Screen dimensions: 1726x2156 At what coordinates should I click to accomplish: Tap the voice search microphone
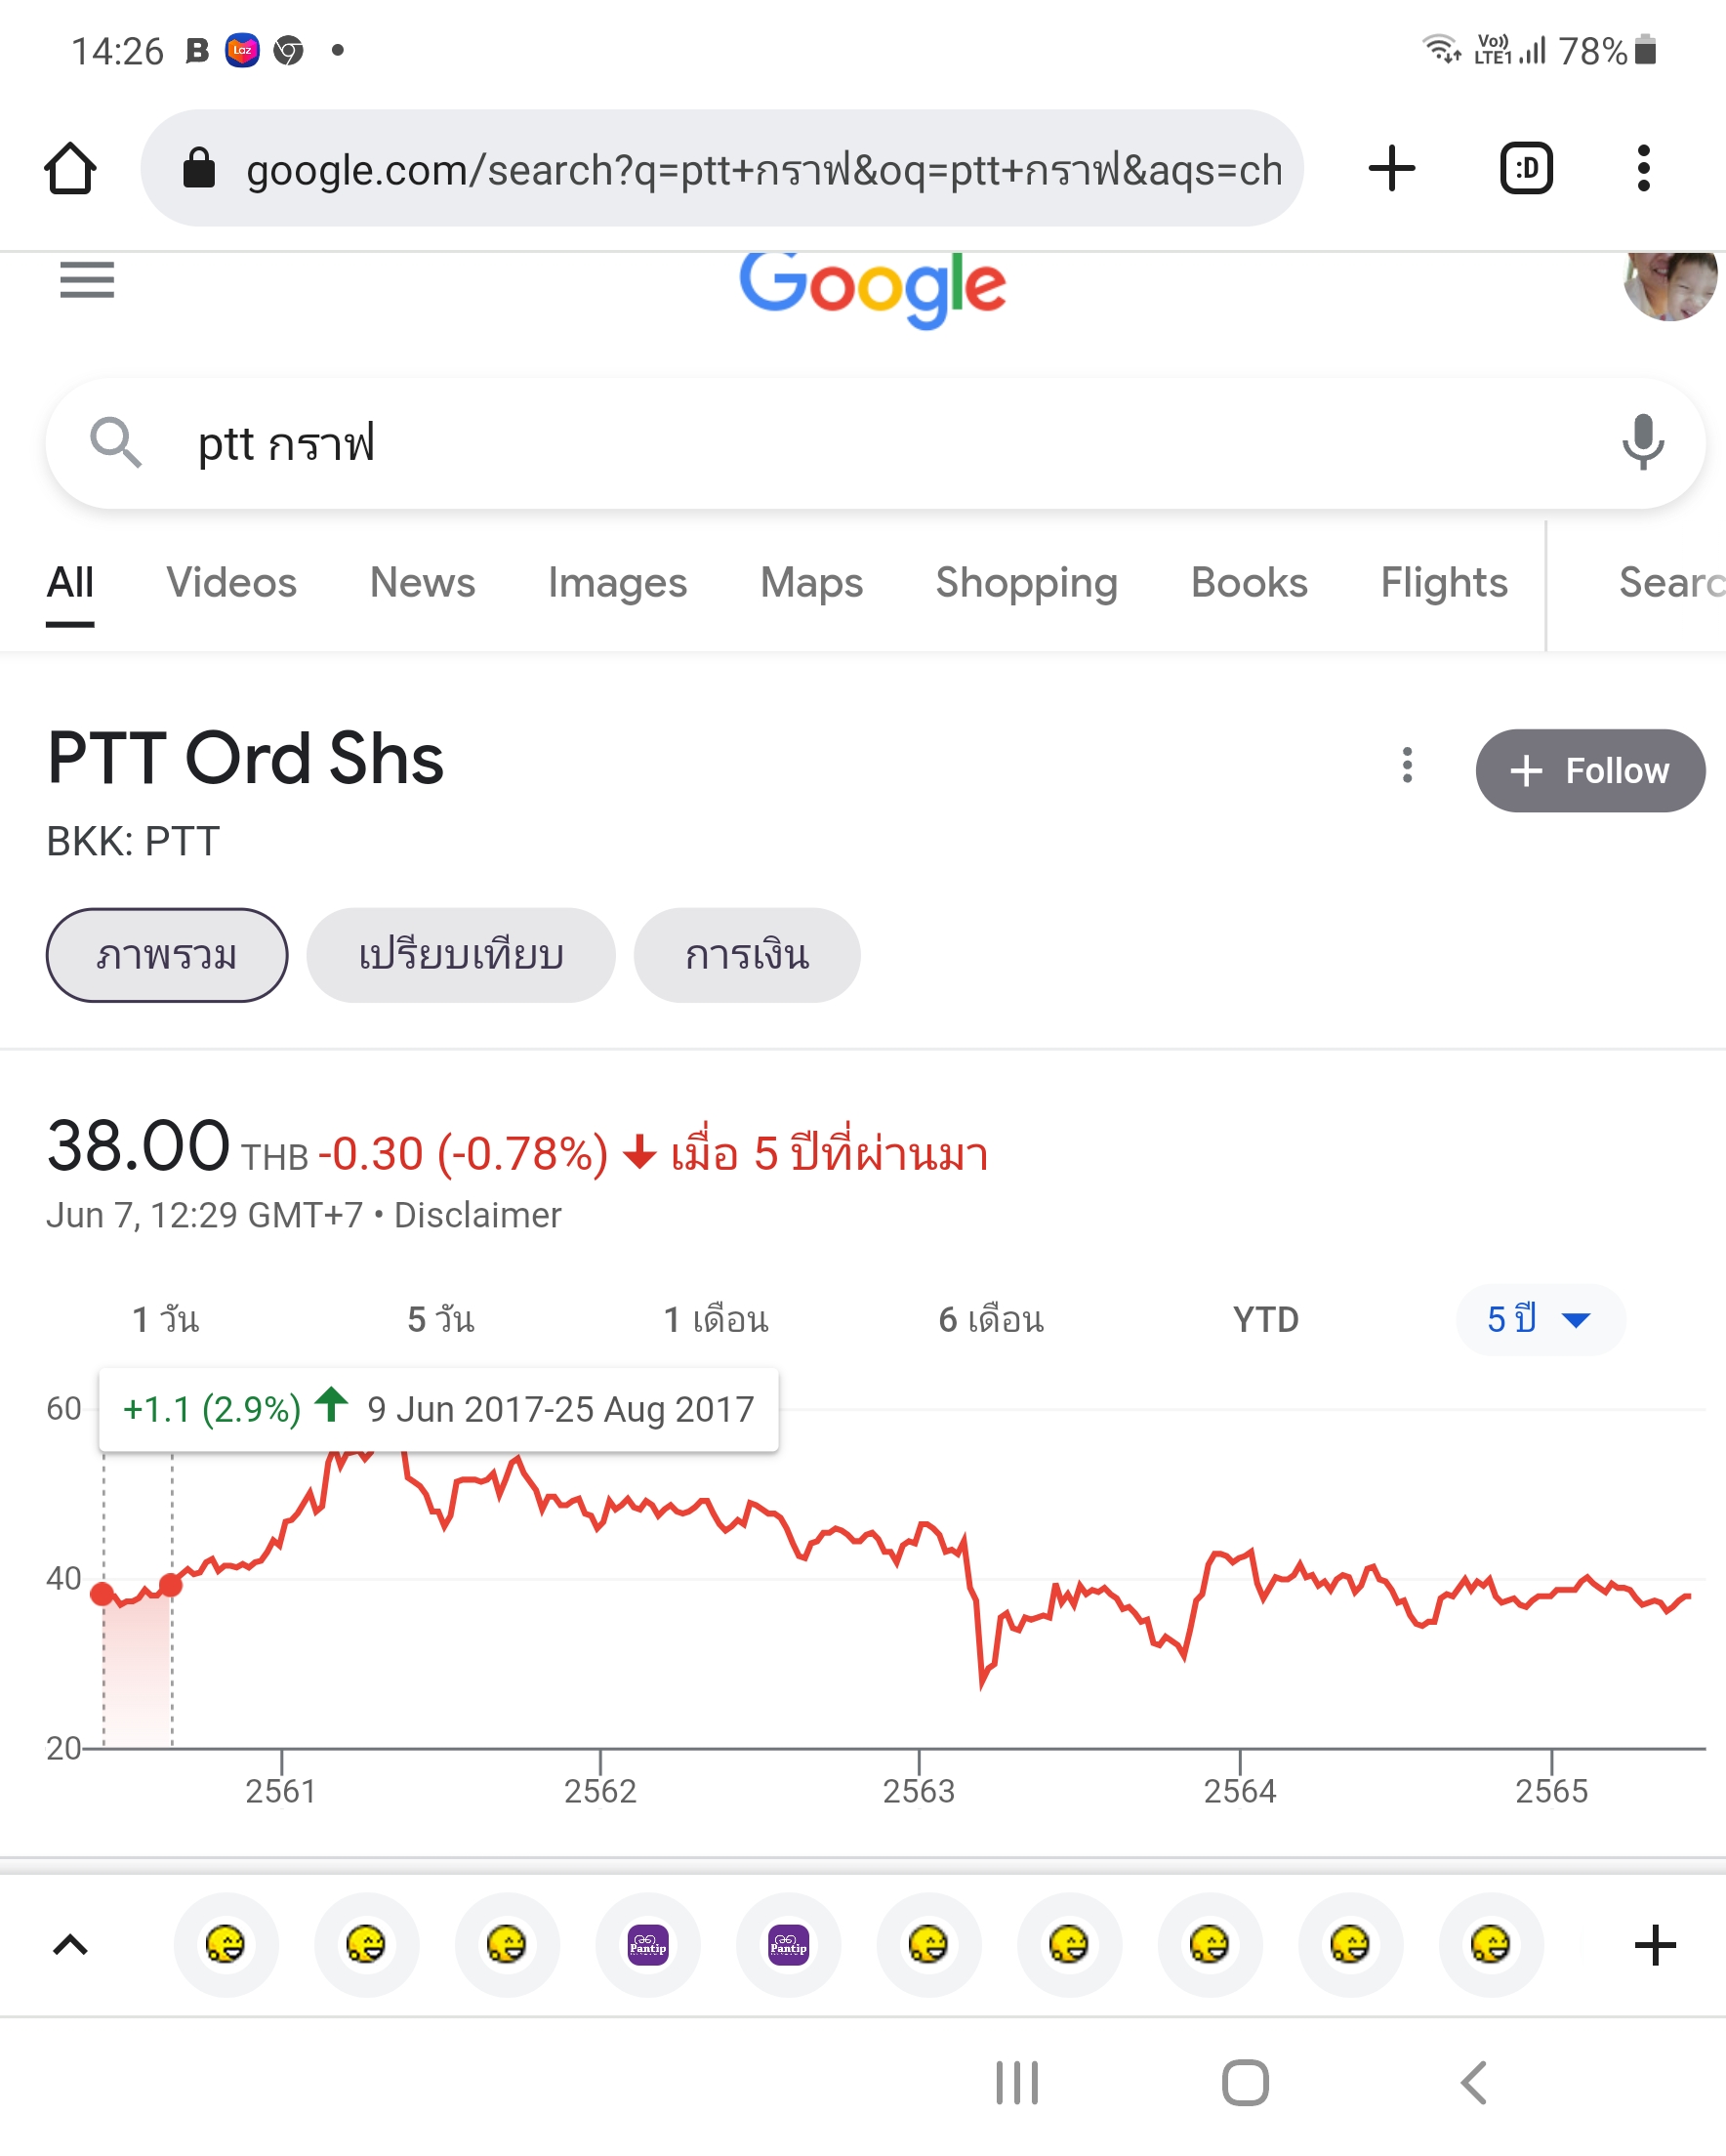click(1642, 442)
